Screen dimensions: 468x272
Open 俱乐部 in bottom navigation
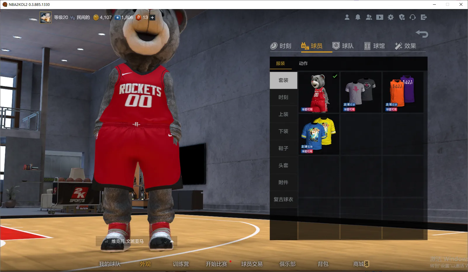[x=287, y=264]
